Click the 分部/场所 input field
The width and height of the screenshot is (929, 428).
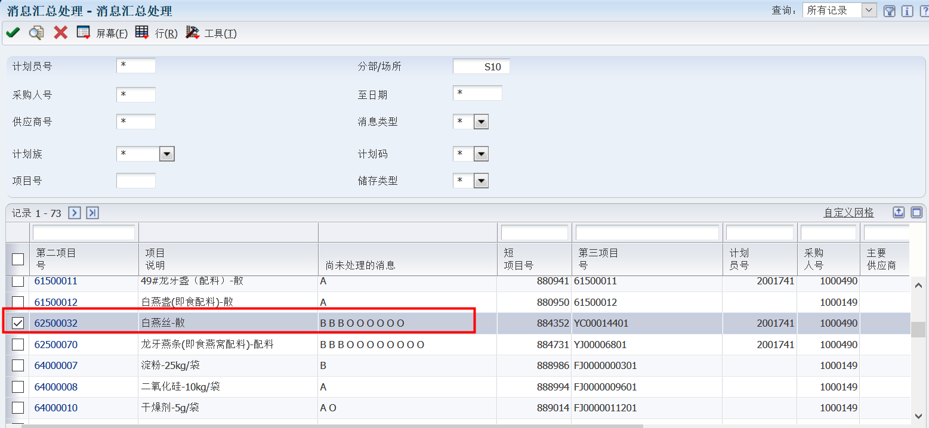pyautogui.click(x=481, y=67)
